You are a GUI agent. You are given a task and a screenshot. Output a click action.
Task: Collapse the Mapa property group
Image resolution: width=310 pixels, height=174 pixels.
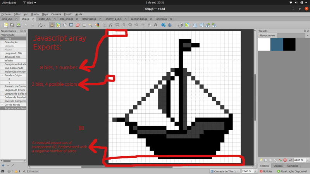2,39
